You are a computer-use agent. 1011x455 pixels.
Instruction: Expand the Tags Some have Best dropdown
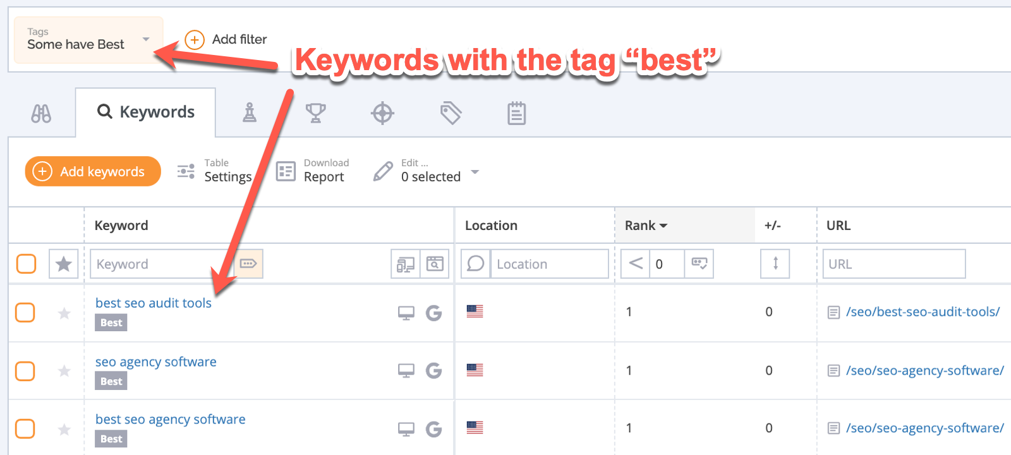click(x=88, y=40)
